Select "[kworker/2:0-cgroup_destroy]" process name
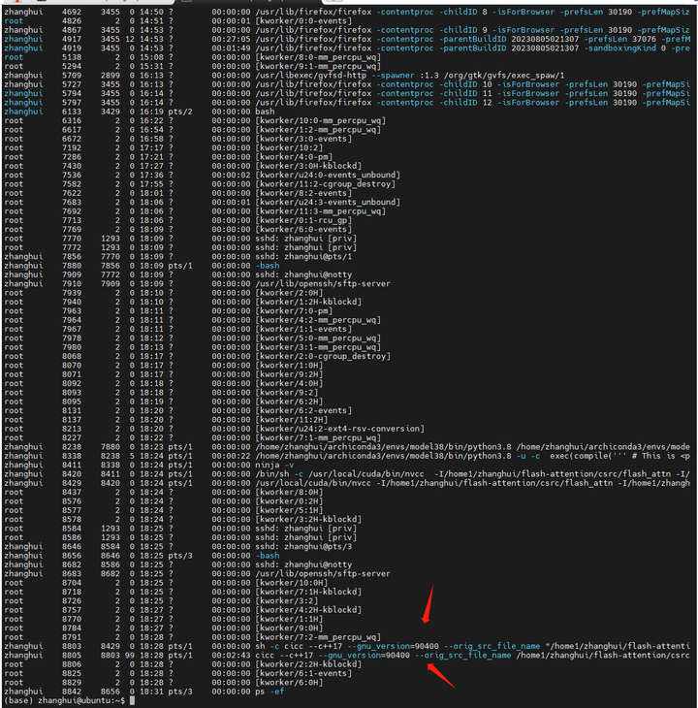 click(x=323, y=356)
